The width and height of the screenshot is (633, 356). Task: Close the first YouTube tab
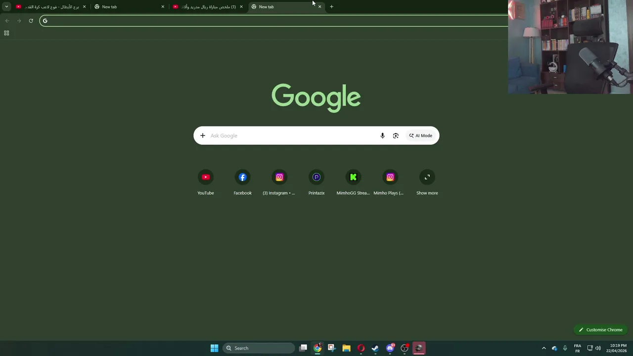click(x=84, y=7)
